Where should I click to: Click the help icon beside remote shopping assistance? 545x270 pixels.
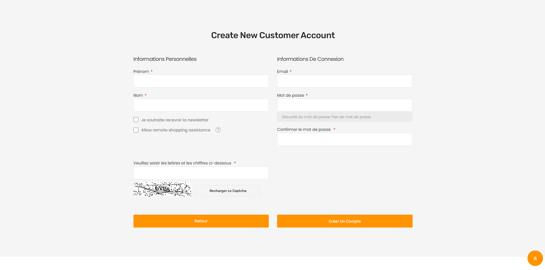(x=218, y=130)
